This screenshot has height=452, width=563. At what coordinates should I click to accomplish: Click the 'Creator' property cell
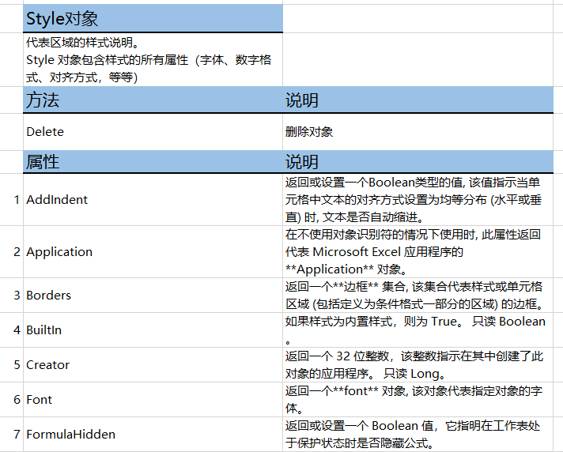[x=153, y=364]
